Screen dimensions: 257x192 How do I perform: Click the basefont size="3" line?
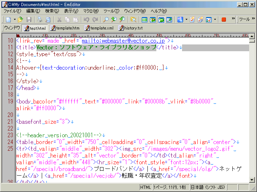[x=43, y=122]
